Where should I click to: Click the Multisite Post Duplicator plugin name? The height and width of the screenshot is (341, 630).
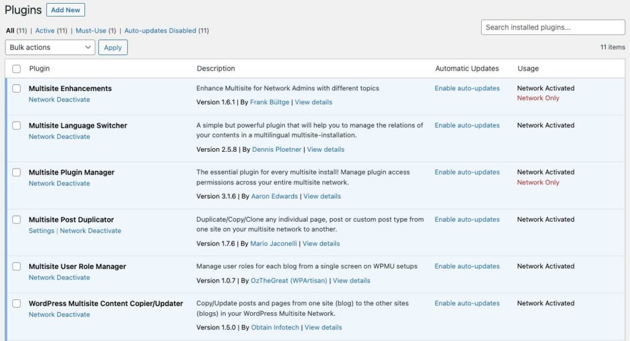click(x=71, y=220)
